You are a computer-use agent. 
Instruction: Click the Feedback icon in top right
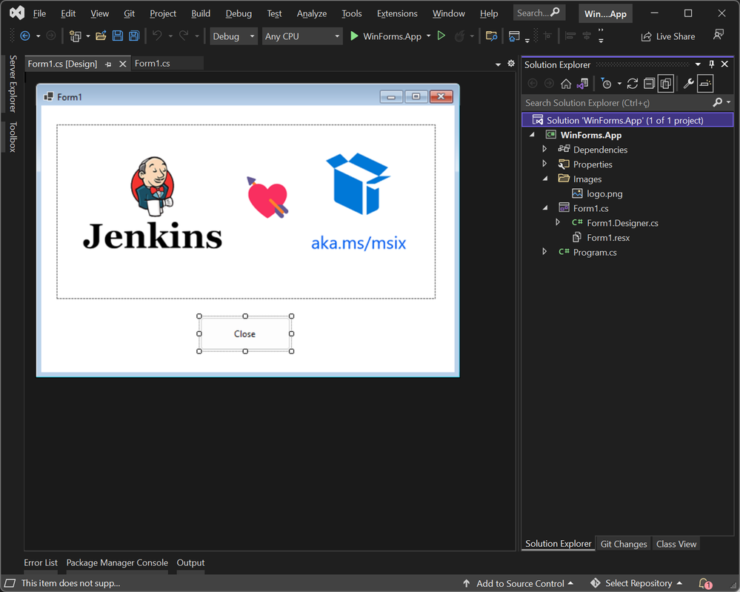[719, 35]
